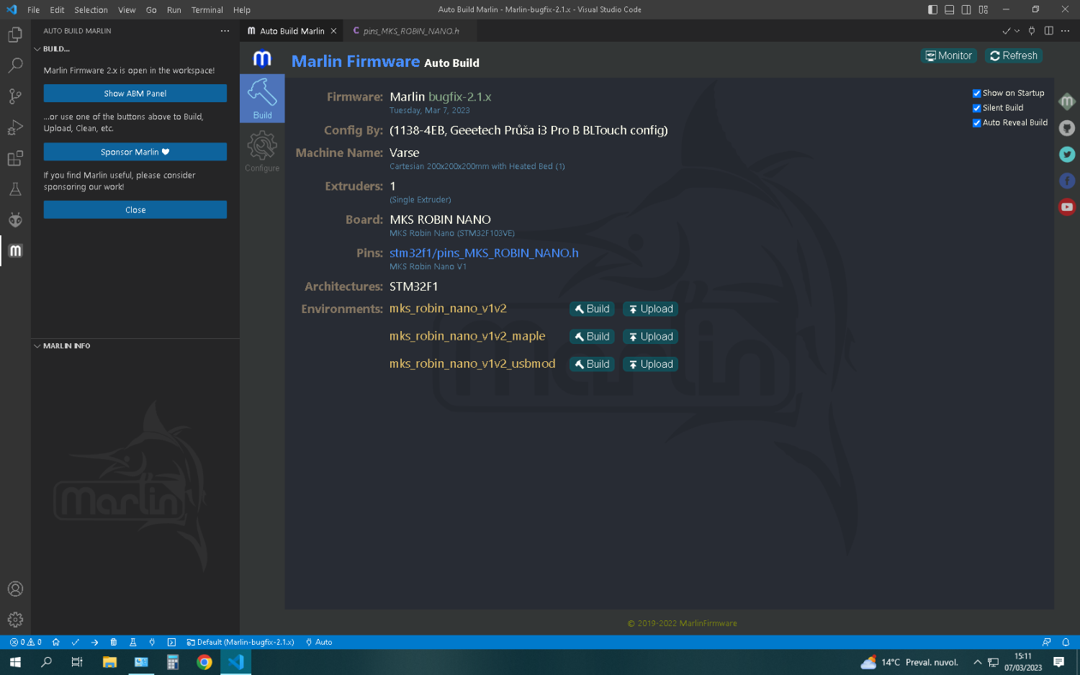Select the Auto Build Marlin activity bar icon
Screen dimensions: 1080x675
coord(15,250)
